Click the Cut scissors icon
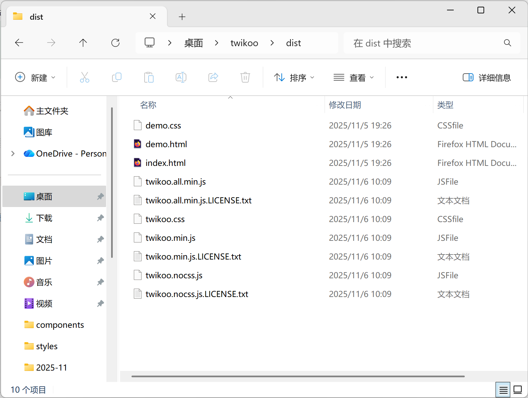 [x=85, y=78]
